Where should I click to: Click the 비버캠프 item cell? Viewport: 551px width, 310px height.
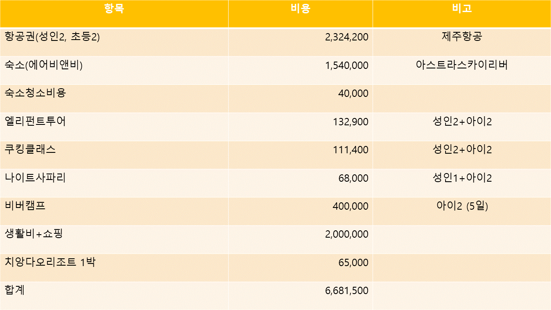point(25,206)
